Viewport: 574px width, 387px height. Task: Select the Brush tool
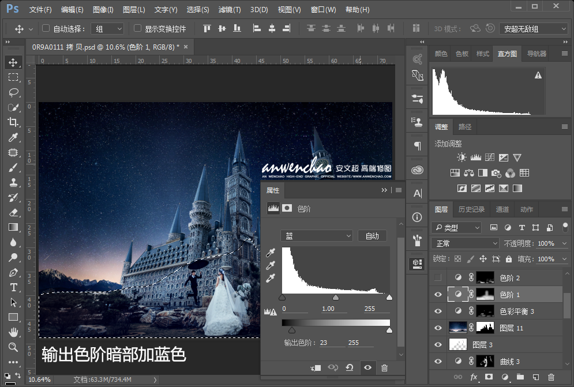pos(13,167)
